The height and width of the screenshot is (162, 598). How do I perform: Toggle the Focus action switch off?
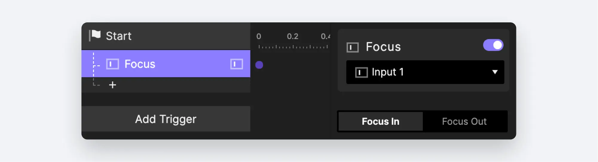[493, 45]
